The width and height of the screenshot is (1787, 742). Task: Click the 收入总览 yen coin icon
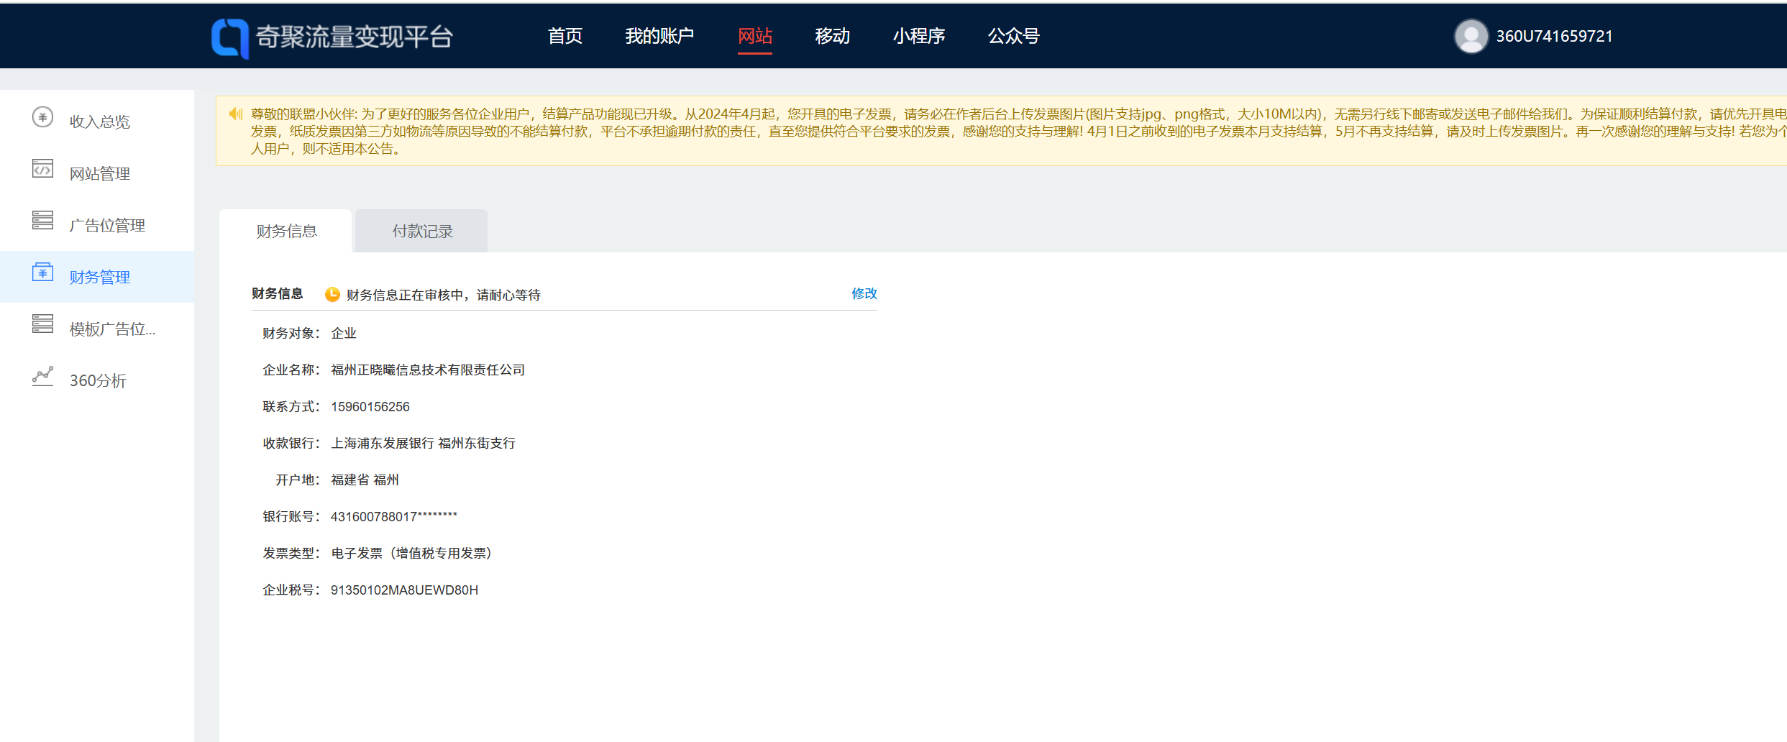coord(42,117)
